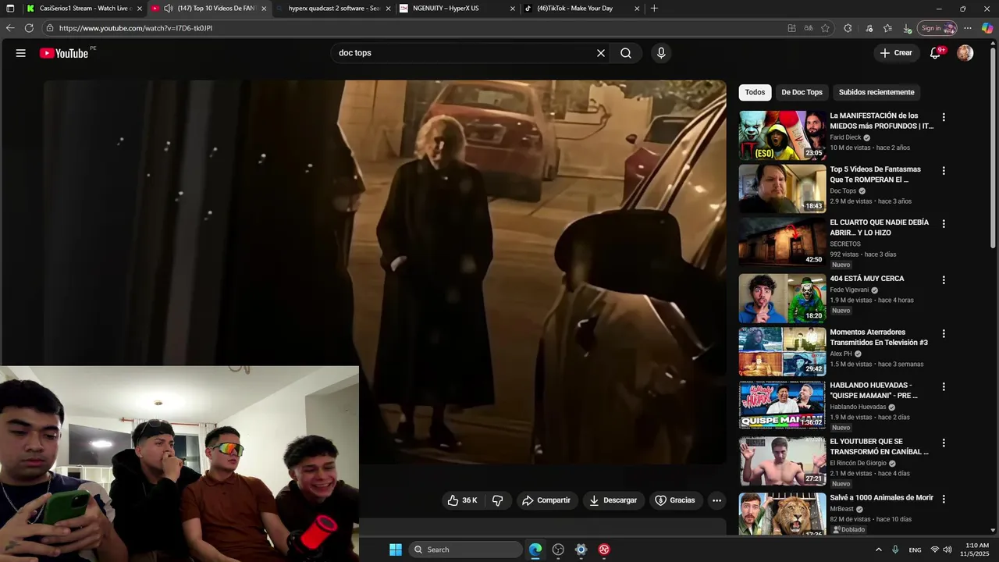The width and height of the screenshot is (999, 562).
Task: Open options for 'Momentos Aterradores' video
Action: (944, 333)
